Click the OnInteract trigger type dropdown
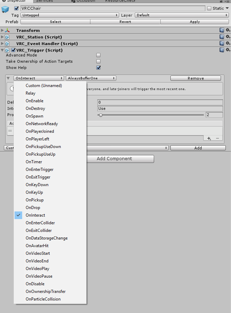 [39, 78]
